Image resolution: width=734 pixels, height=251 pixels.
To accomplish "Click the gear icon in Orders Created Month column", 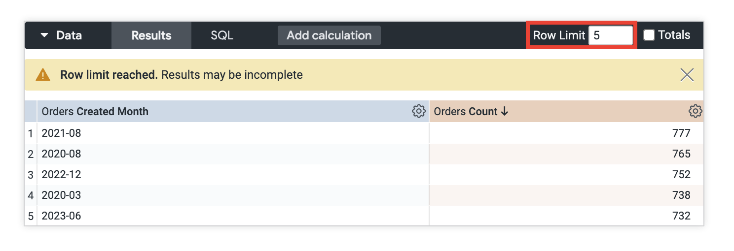I will click(418, 111).
